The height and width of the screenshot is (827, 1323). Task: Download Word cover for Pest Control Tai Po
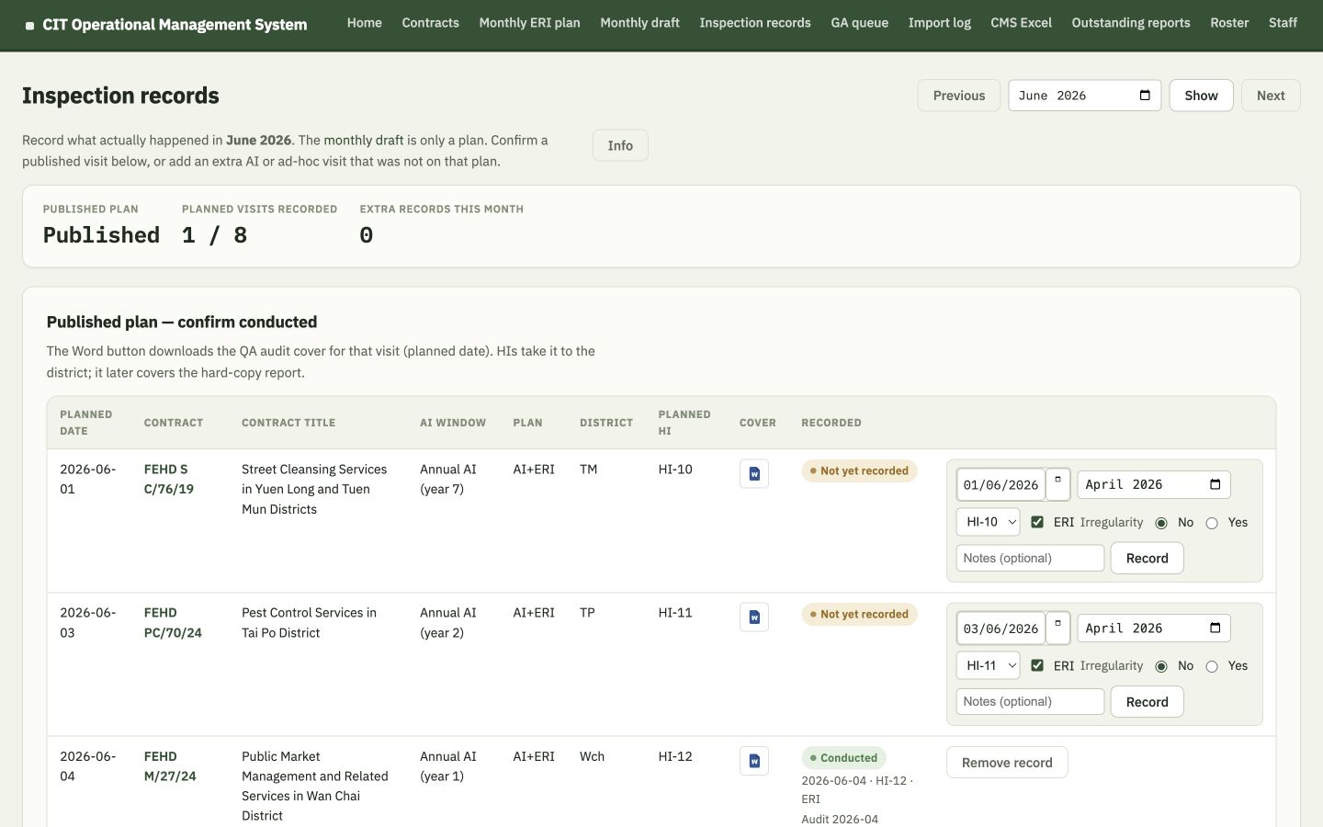tap(754, 617)
